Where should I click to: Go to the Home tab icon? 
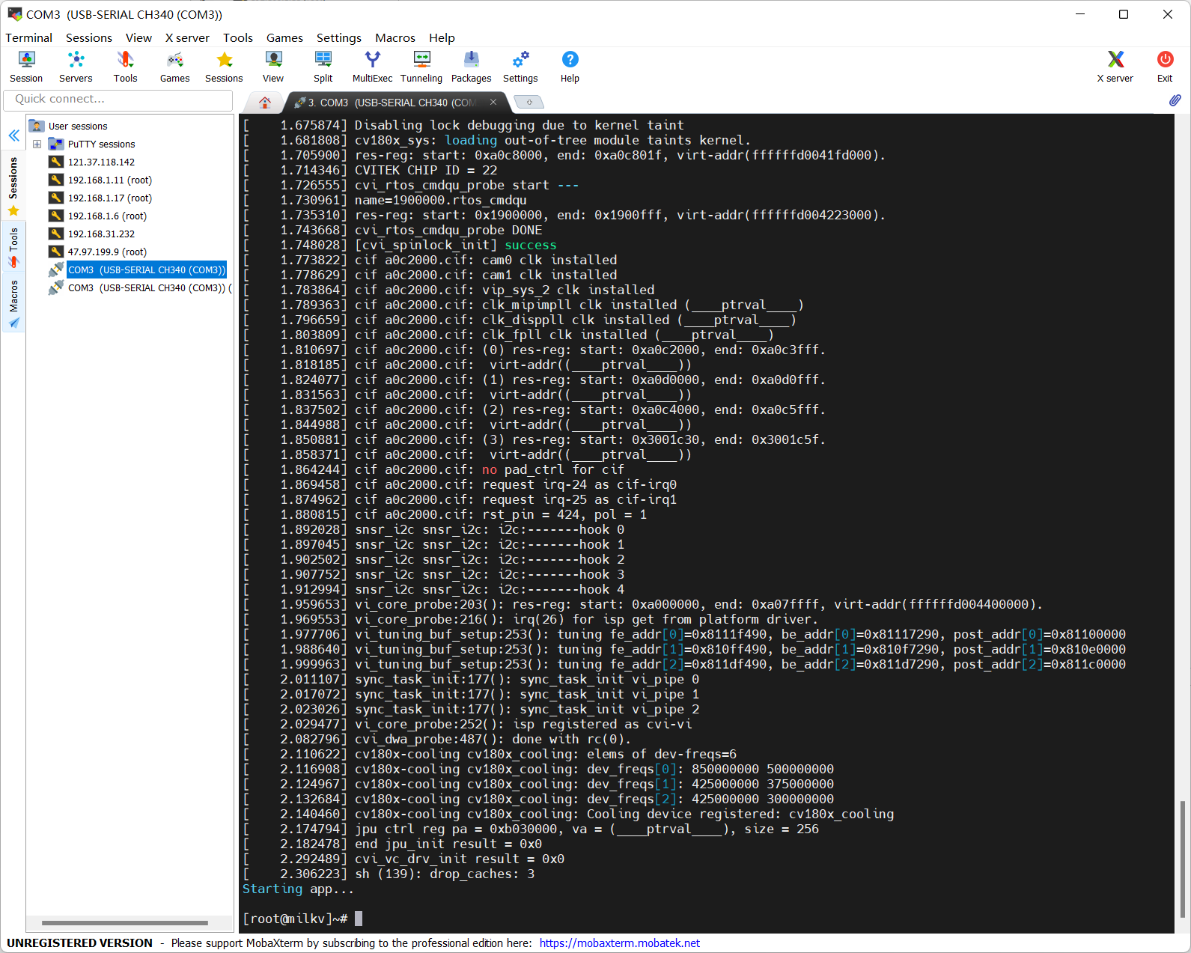pyautogui.click(x=264, y=103)
